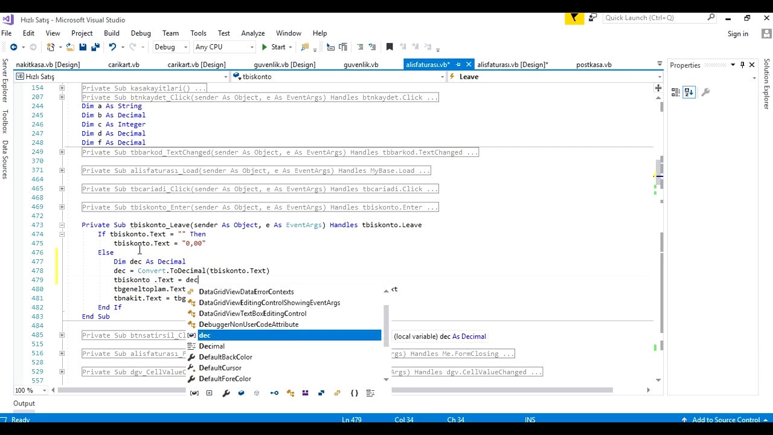Toggle the locals filter in IntelliSense bar

click(x=194, y=393)
